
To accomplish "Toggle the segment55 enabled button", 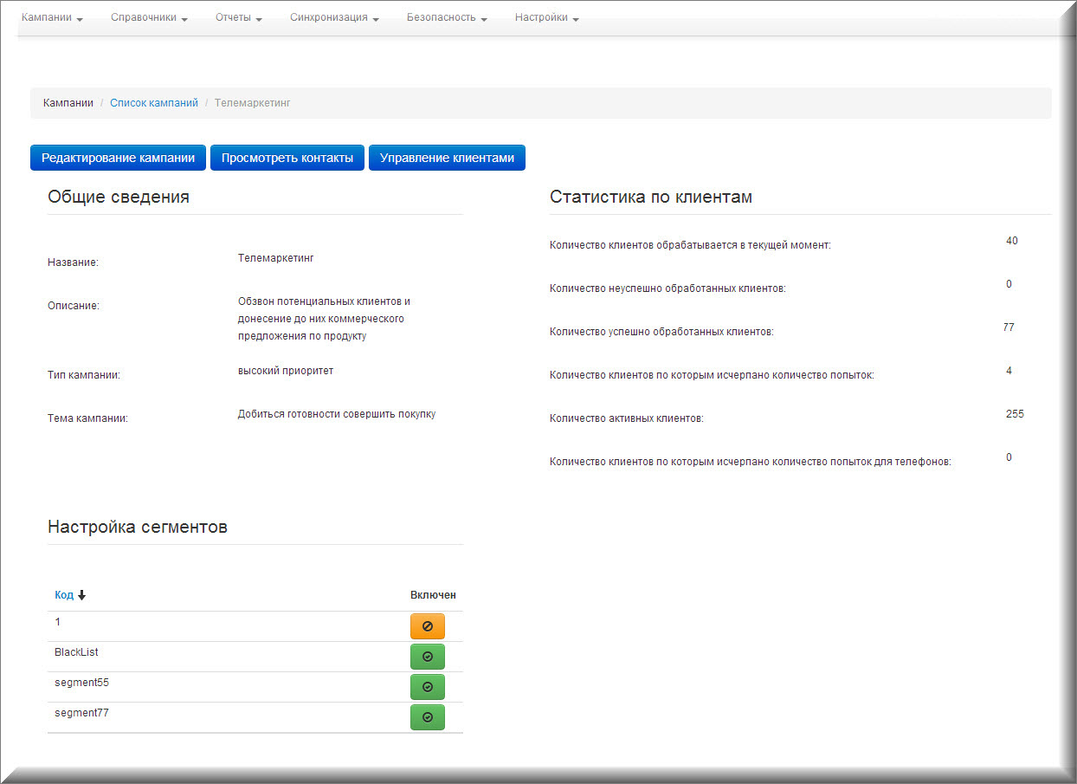I will click(427, 687).
